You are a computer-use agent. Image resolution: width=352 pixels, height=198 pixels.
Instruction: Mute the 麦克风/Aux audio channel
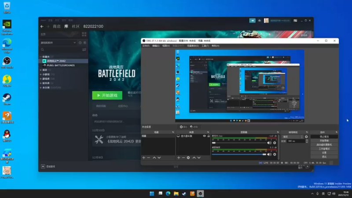tap(269, 143)
